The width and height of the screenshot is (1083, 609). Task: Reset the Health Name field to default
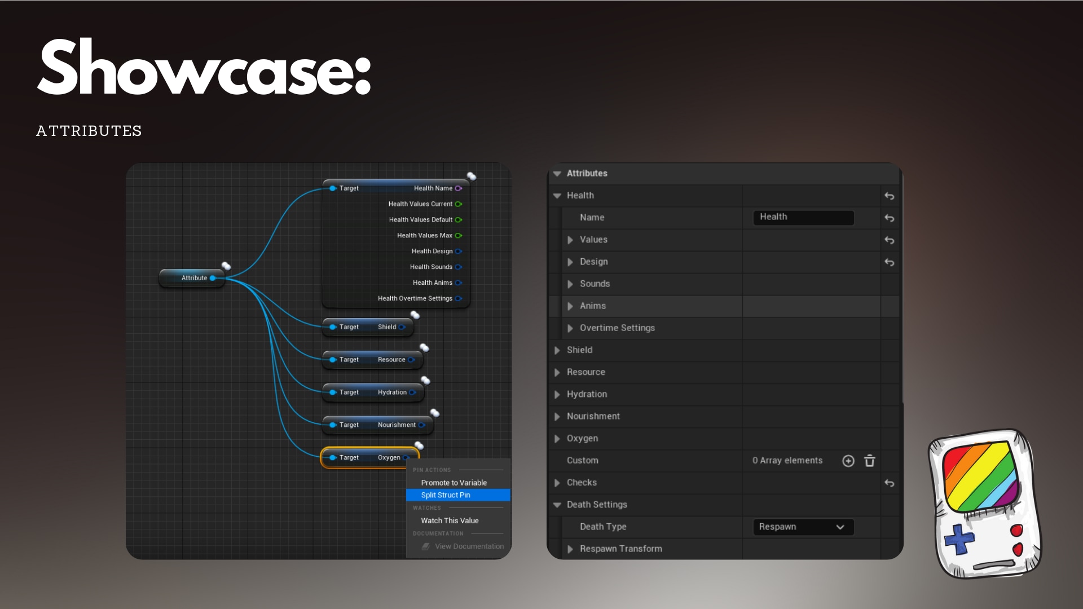click(889, 218)
